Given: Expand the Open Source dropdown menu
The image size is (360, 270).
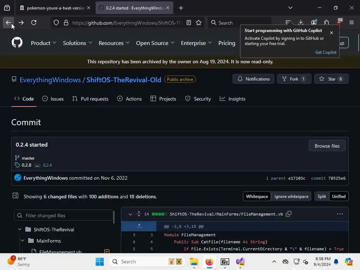Looking at the screenshot, I should point(155,43).
